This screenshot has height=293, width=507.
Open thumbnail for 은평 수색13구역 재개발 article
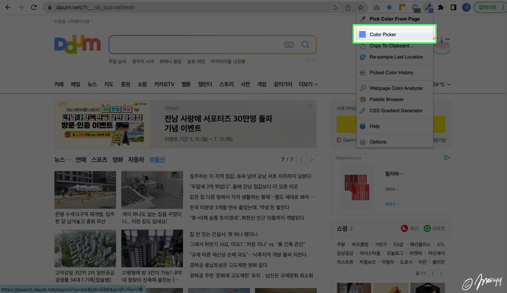(85, 190)
